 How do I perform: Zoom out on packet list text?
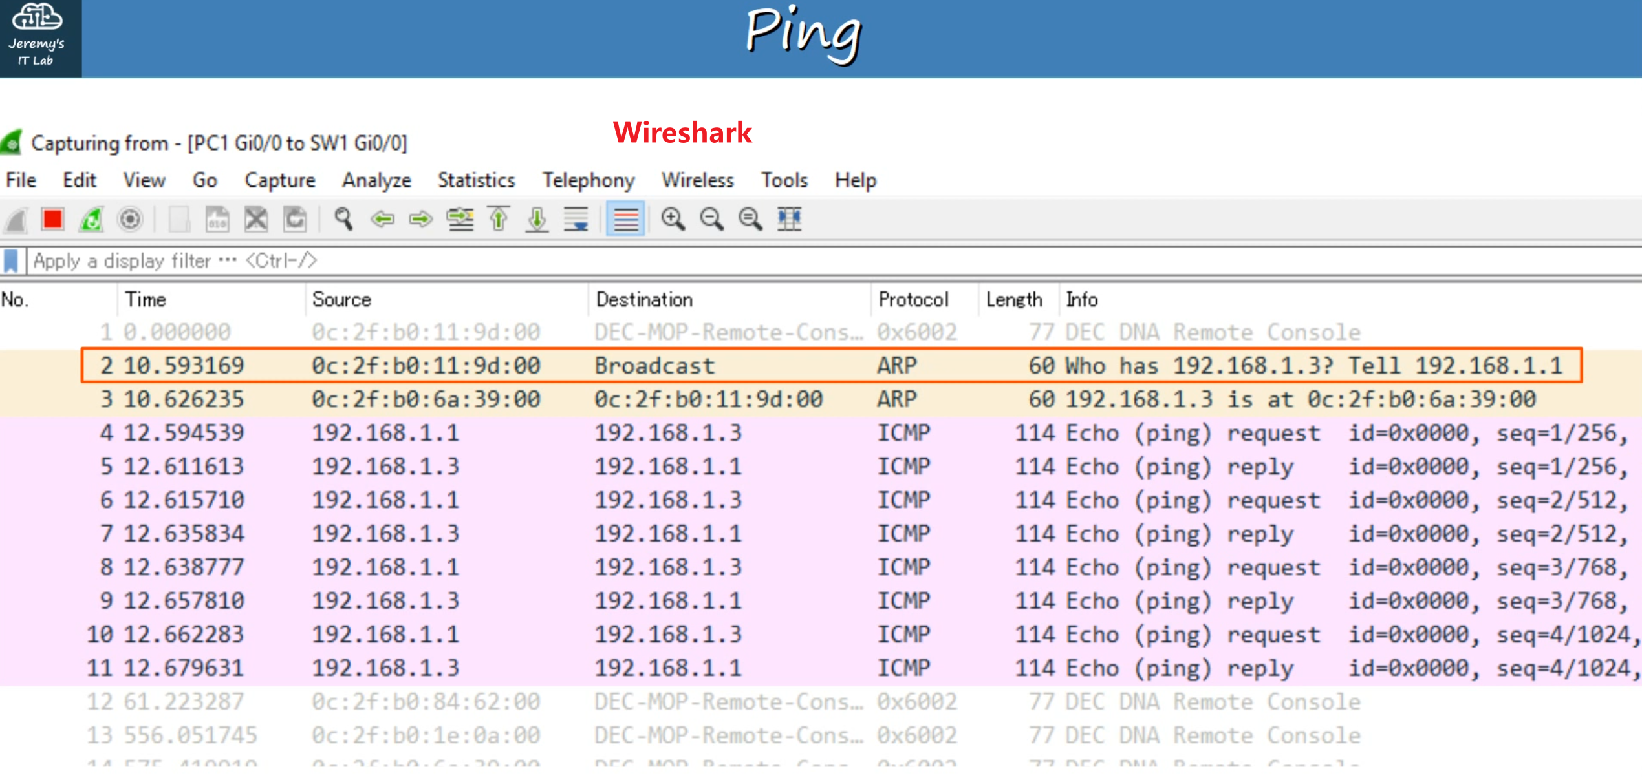pos(711,220)
